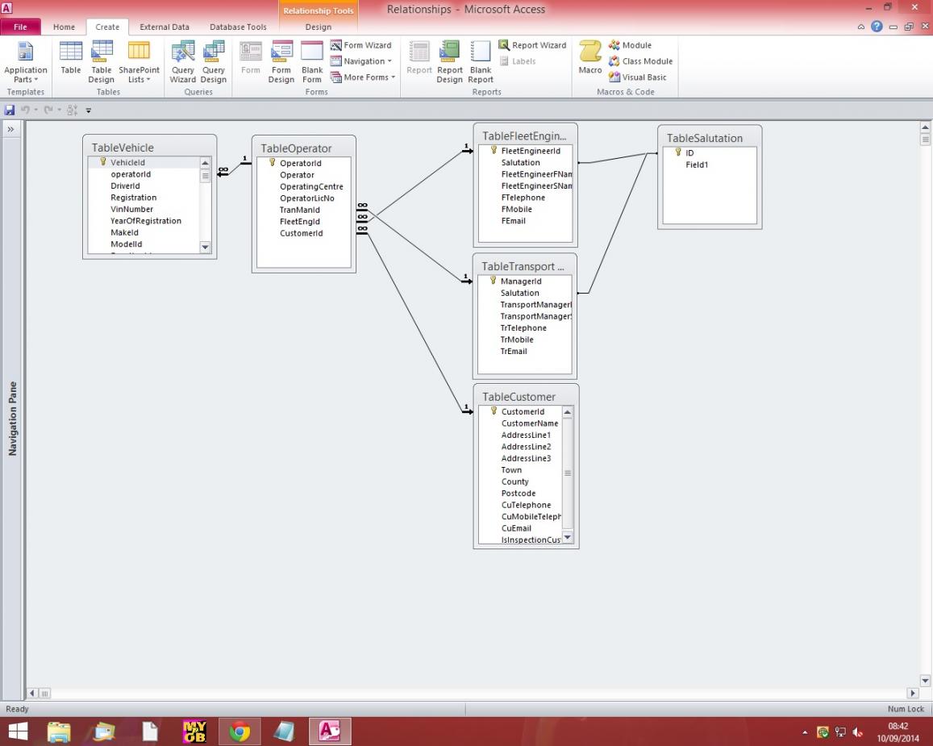Select the TableCustomer title bar
Screen dimensions: 933x746
526,397
